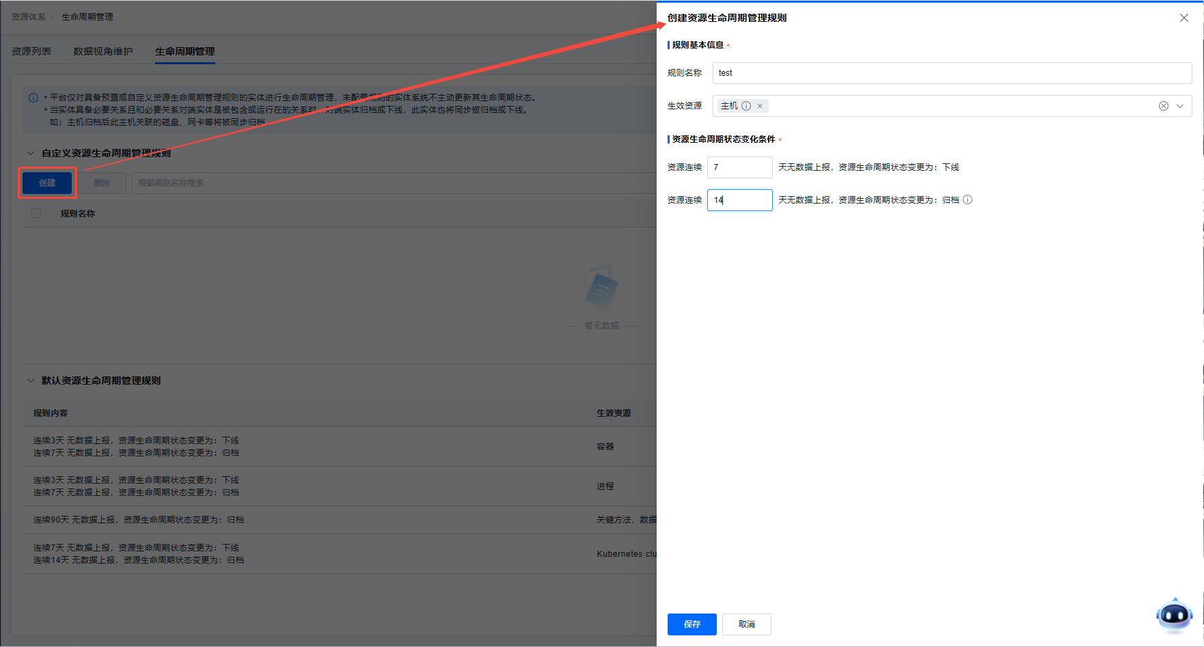This screenshot has width=1204, height=647.
Task: Click the 下线 days input field
Action: [739, 167]
